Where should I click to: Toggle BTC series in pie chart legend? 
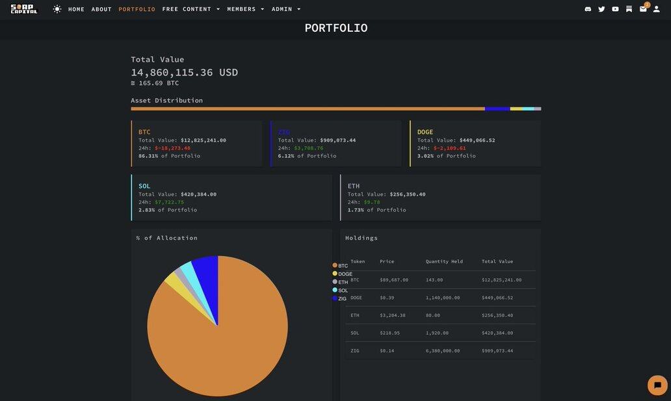(341, 266)
